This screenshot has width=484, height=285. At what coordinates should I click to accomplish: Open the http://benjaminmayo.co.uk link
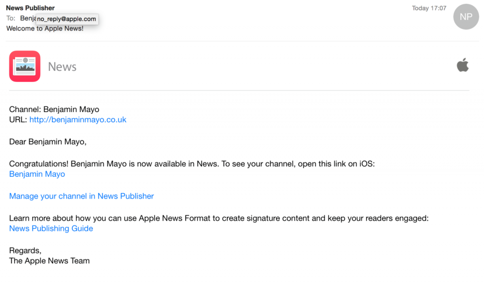[78, 120]
